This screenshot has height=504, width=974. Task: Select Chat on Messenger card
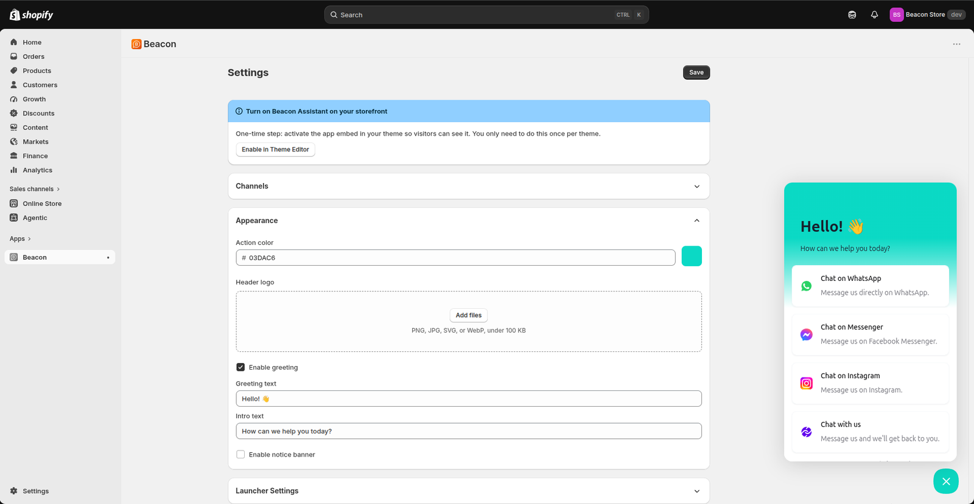[871, 334]
